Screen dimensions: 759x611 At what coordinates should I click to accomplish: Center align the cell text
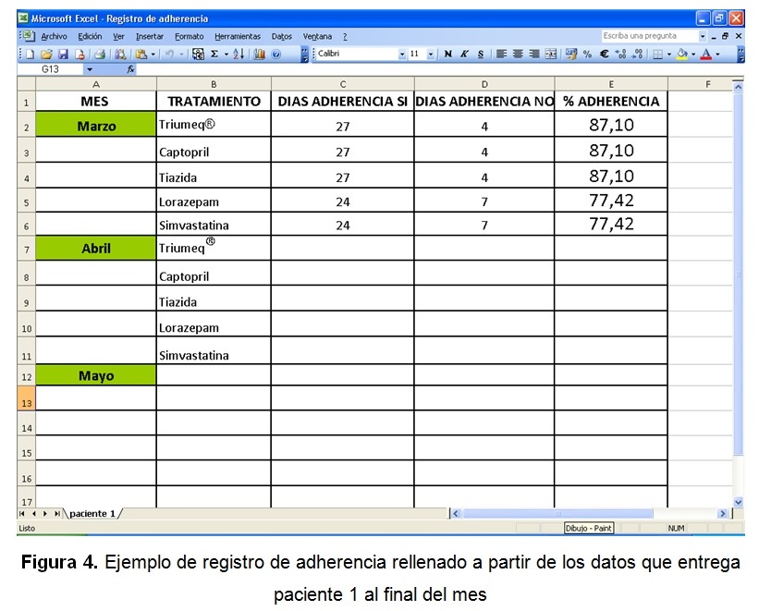tap(518, 54)
